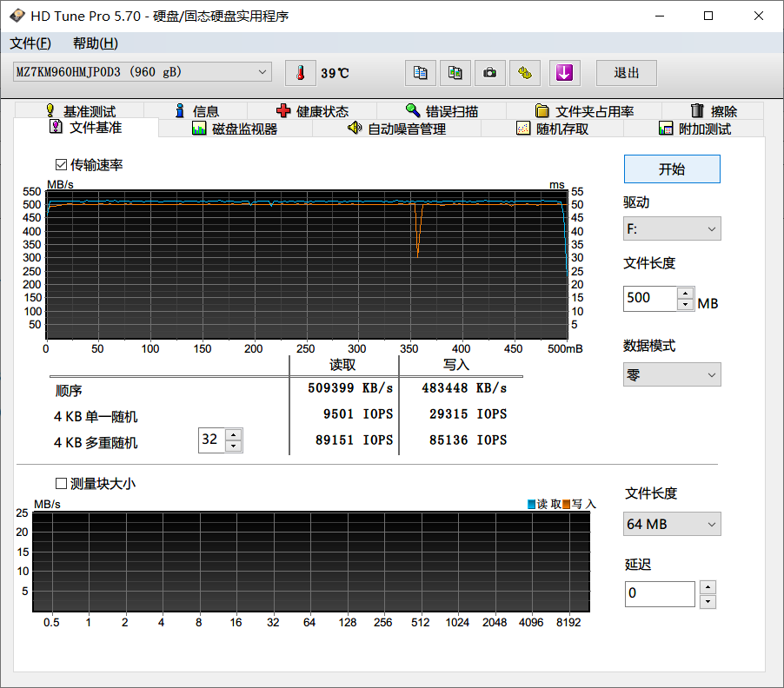Decrease the 4 KB 多重随机 queue depth
784x688 pixels.
234,446
